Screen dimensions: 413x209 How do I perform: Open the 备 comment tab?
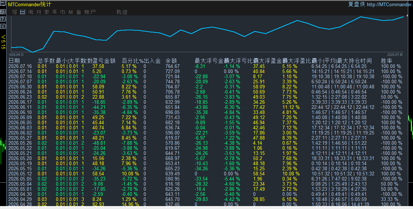pos(79,12)
